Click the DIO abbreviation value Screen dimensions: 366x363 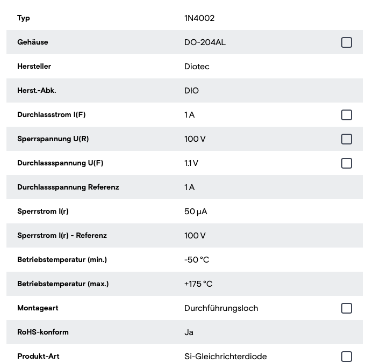pyautogui.click(x=191, y=91)
